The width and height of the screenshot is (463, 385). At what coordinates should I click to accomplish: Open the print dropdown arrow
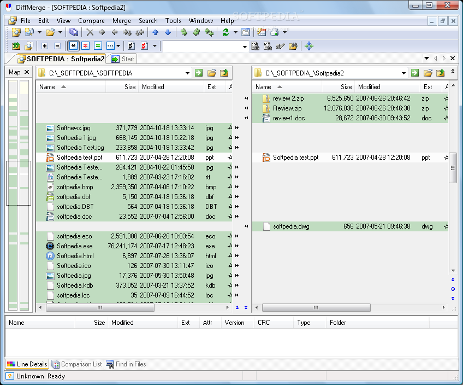[284, 32]
